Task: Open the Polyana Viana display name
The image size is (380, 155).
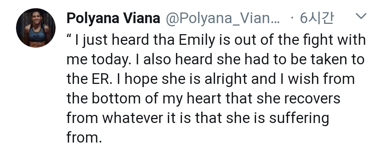Action: [113, 18]
